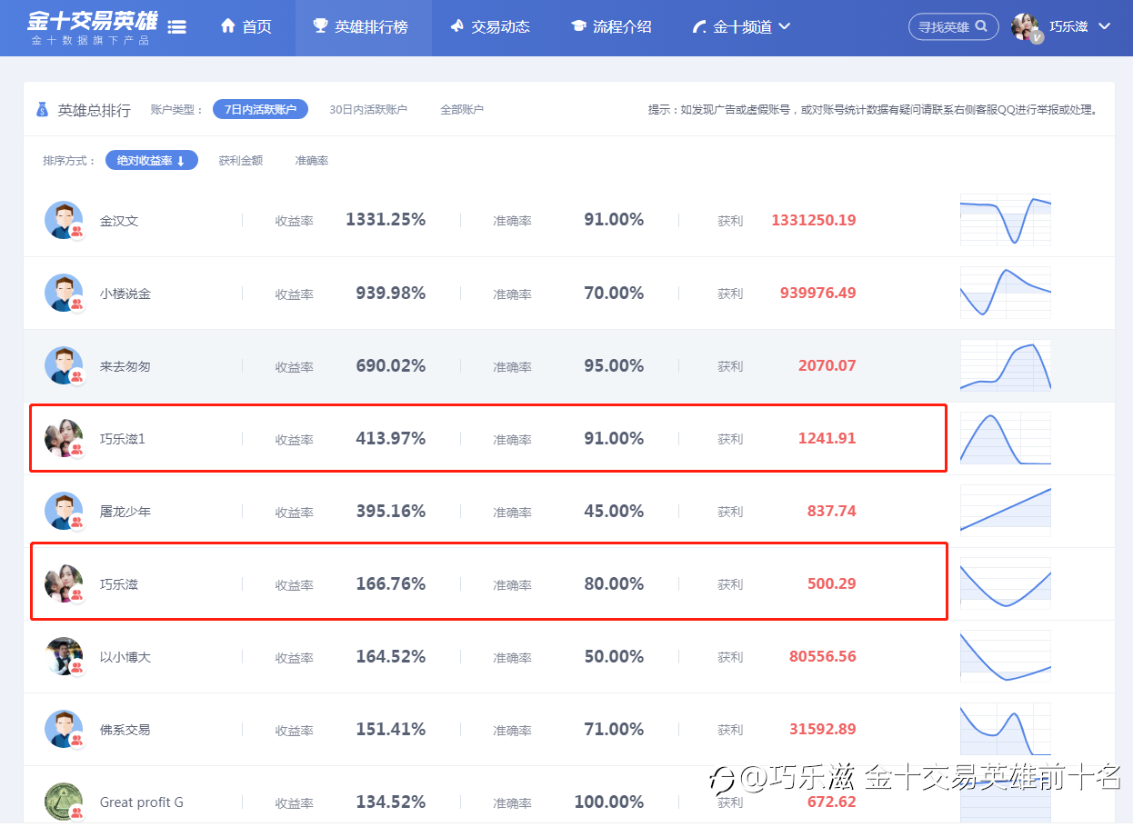Sort by 获利金额
This screenshot has height=827, width=1133.
click(x=241, y=160)
